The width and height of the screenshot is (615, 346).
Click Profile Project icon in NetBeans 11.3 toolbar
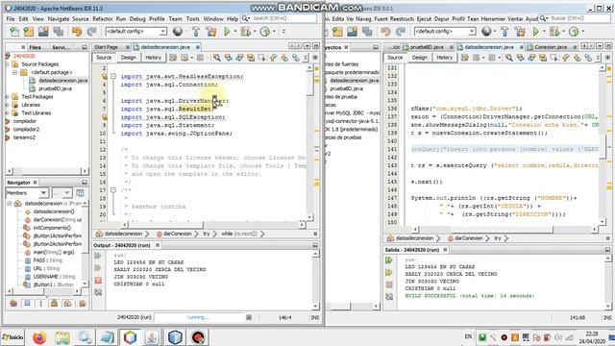(265, 32)
